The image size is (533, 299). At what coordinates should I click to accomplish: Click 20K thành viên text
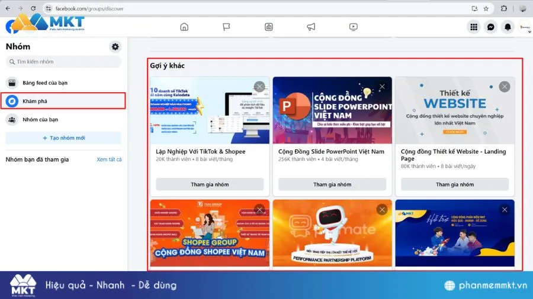click(x=174, y=159)
